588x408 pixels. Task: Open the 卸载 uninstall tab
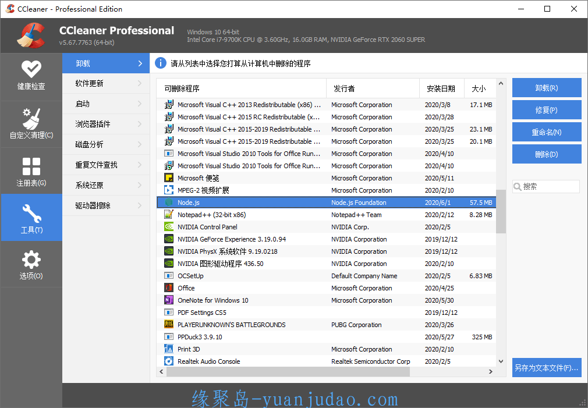pos(106,63)
